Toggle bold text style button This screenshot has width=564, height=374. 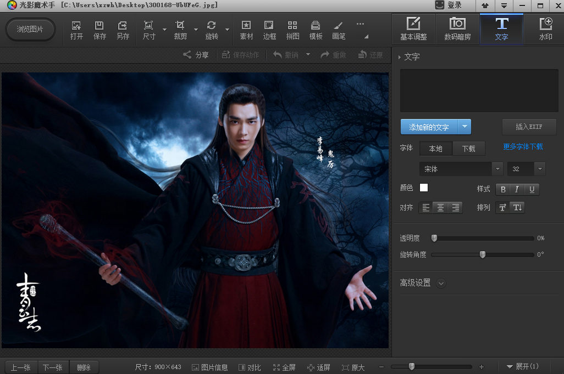coord(503,189)
